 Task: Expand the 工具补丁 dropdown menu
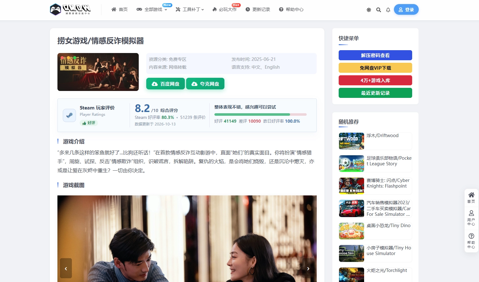click(190, 9)
